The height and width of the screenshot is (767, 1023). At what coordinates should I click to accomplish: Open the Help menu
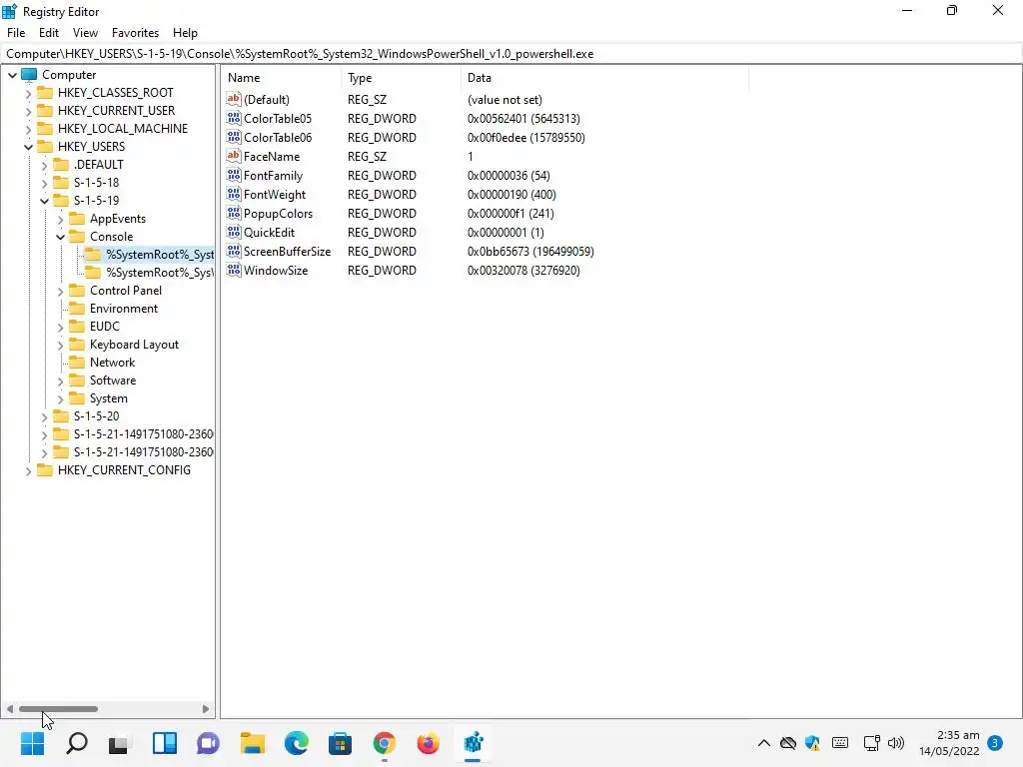pos(185,33)
